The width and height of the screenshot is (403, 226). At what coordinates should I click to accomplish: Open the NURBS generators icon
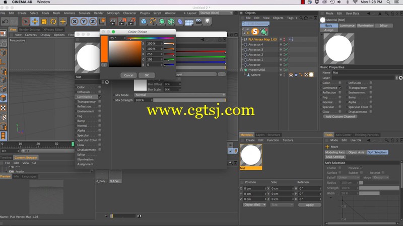162,22
